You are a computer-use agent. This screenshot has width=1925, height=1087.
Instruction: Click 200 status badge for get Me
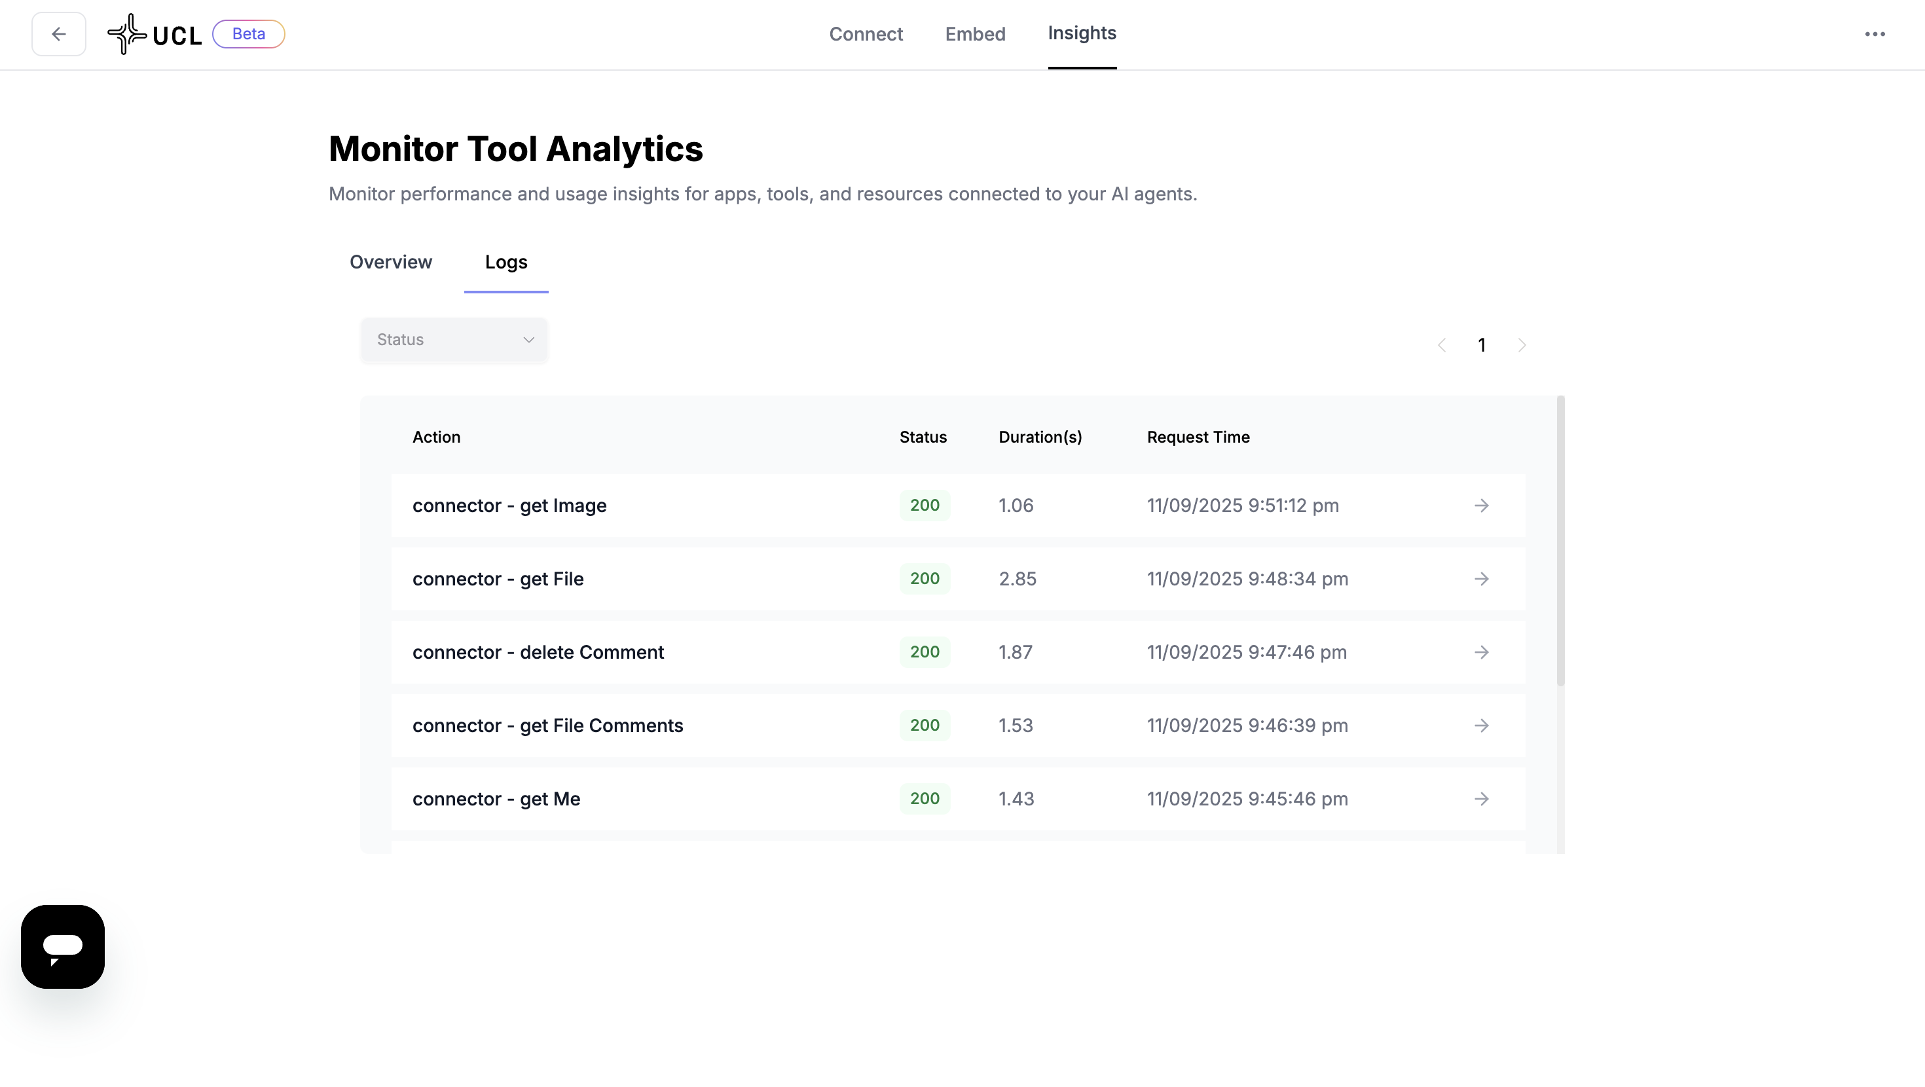click(925, 798)
